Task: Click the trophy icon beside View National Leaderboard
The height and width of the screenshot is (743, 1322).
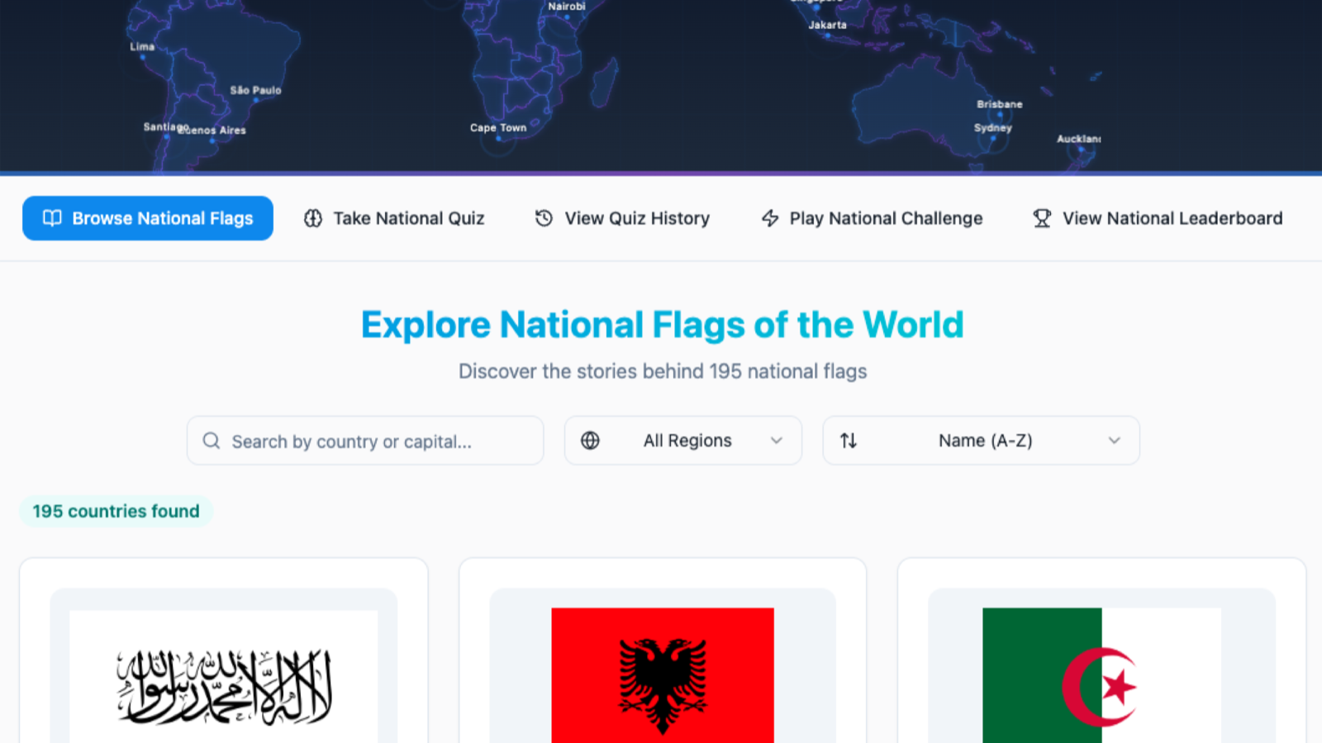Action: tap(1041, 218)
